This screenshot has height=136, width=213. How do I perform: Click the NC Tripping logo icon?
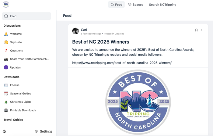click(x=6, y=5)
